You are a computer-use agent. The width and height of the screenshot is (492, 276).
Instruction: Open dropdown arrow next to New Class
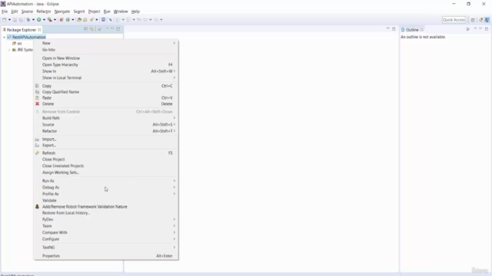point(73,20)
